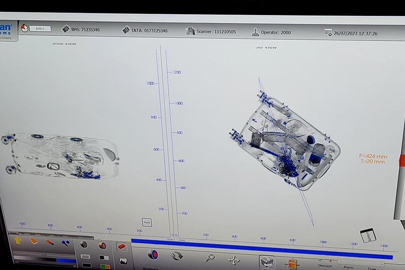Accept bag with green checkmark Decision
Viewport: 405px width, 270px height.
click(x=320, y=260)
